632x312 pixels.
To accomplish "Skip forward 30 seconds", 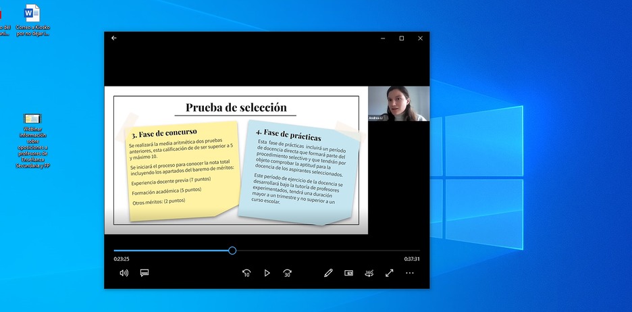I will pyautogui.click(x=287, y=273).
